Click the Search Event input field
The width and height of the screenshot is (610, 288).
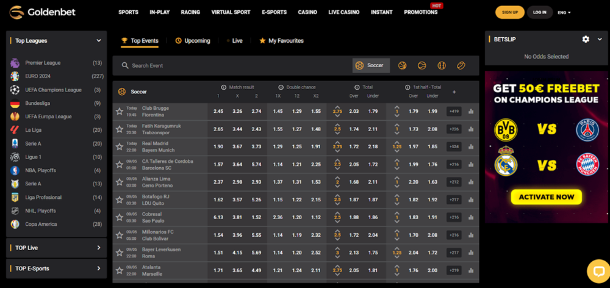click(x=232, y=65)
